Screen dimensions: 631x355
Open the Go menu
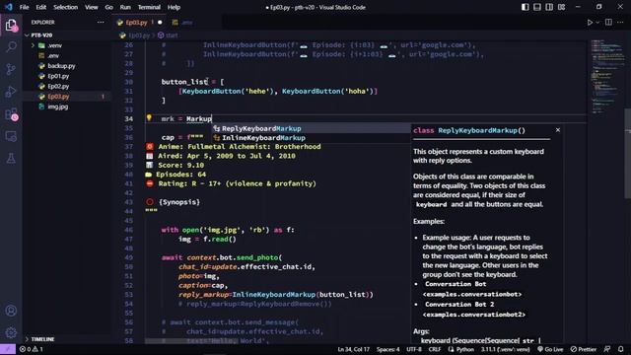click(x=109, y=7)
